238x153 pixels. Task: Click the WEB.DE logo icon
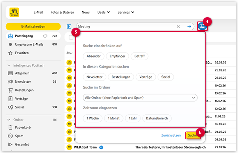(x=14, y=12)
